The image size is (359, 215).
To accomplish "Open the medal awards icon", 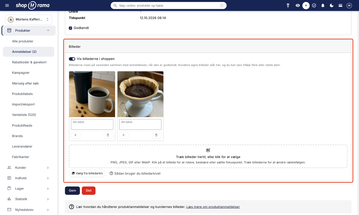I will pyautogui.click(x=288, y=5).
